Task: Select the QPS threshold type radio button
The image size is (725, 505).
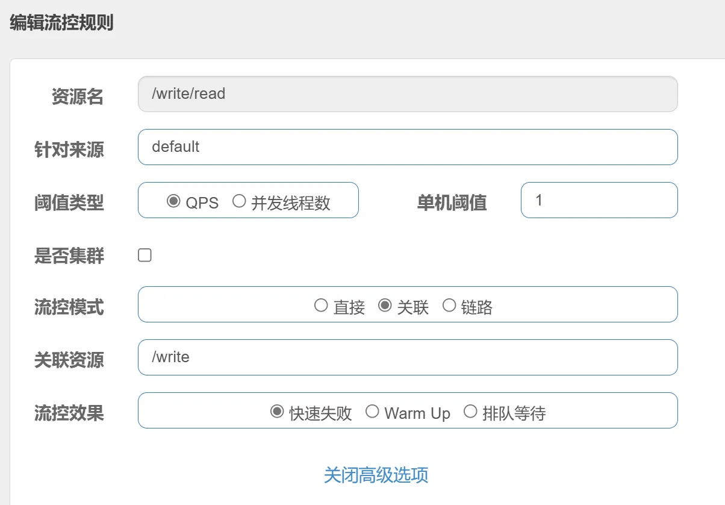Action: 173,201
